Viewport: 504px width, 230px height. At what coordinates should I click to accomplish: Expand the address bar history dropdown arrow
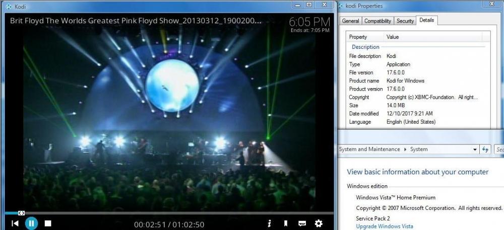tap(475, 149)
